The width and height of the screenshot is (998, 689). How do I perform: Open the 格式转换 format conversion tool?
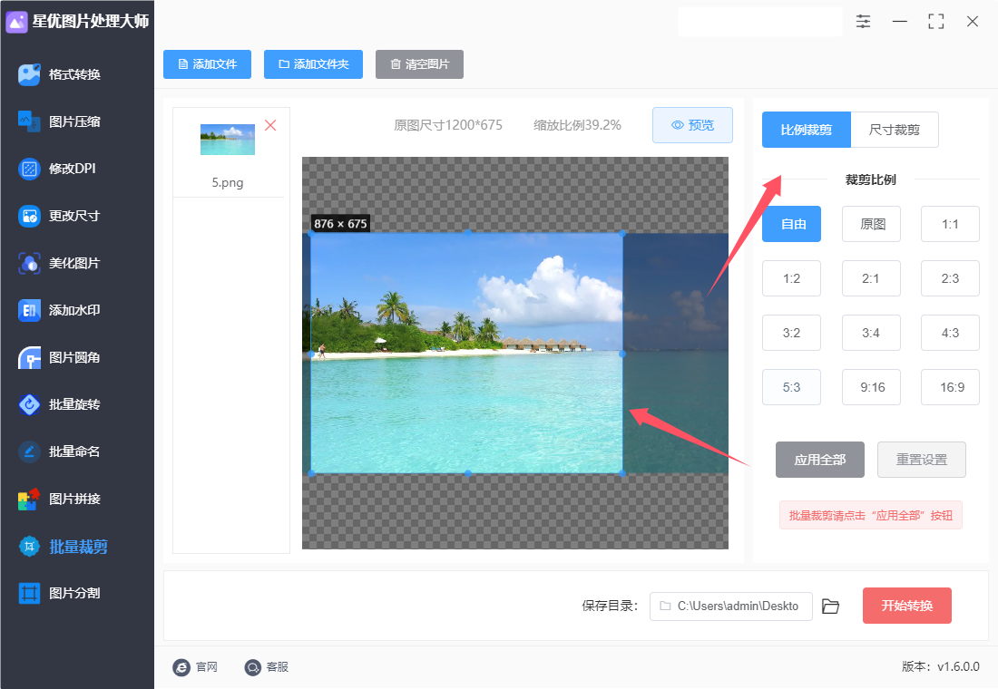point(61,74)
